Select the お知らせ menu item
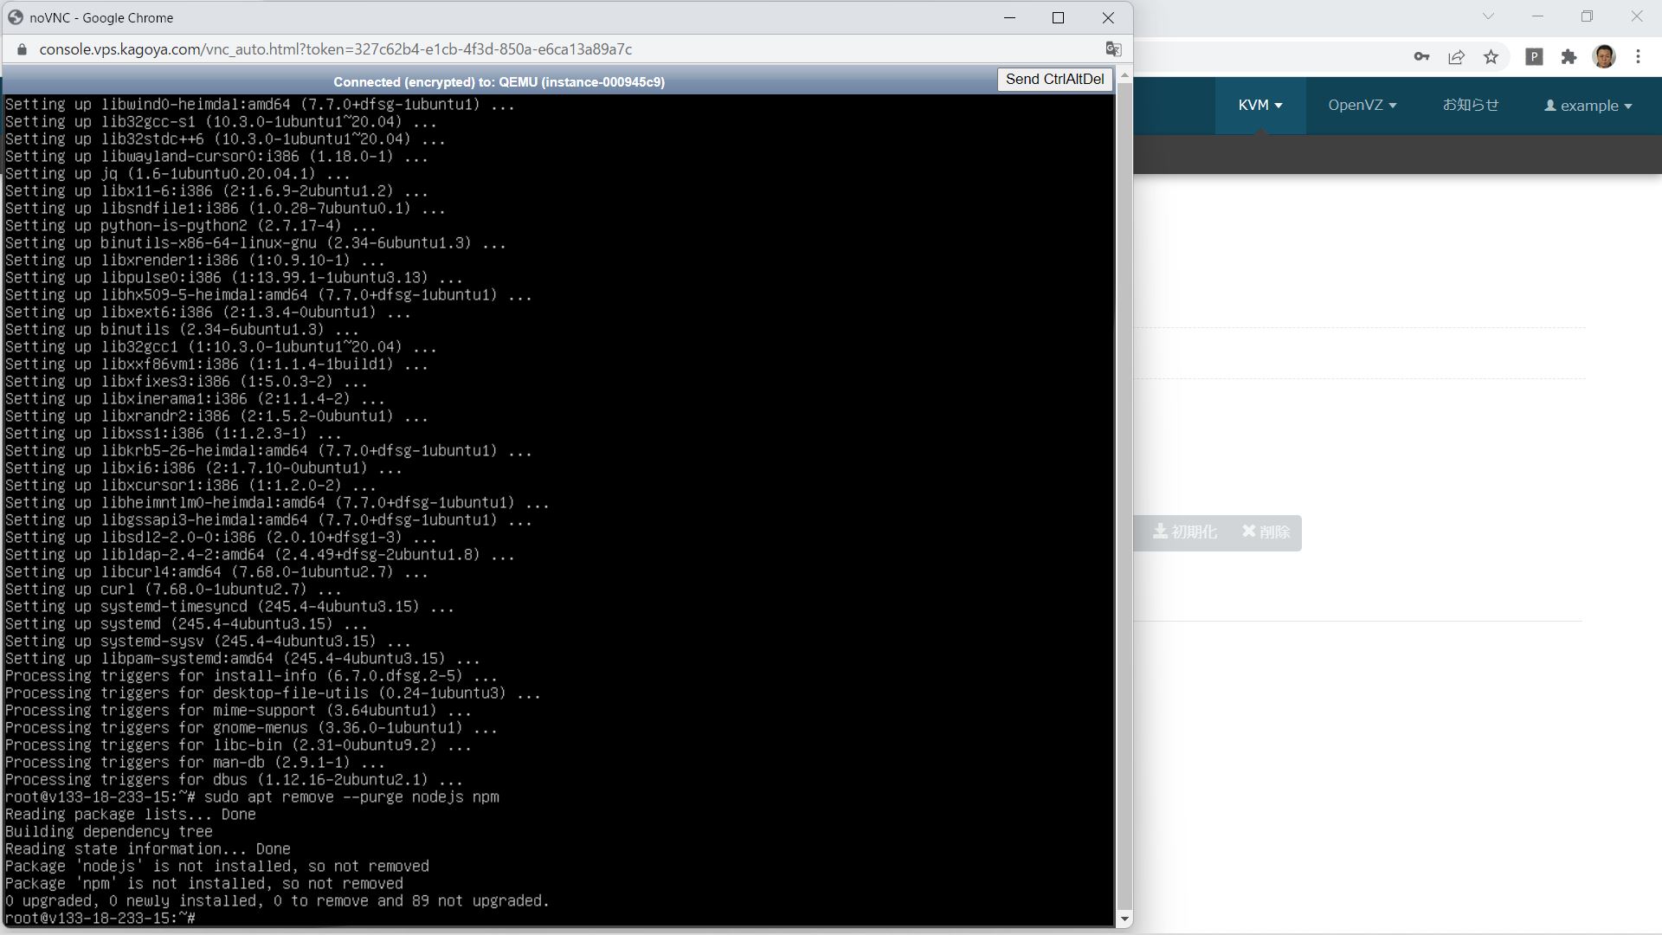The image size is (1662, 935). click(1471, 106)
